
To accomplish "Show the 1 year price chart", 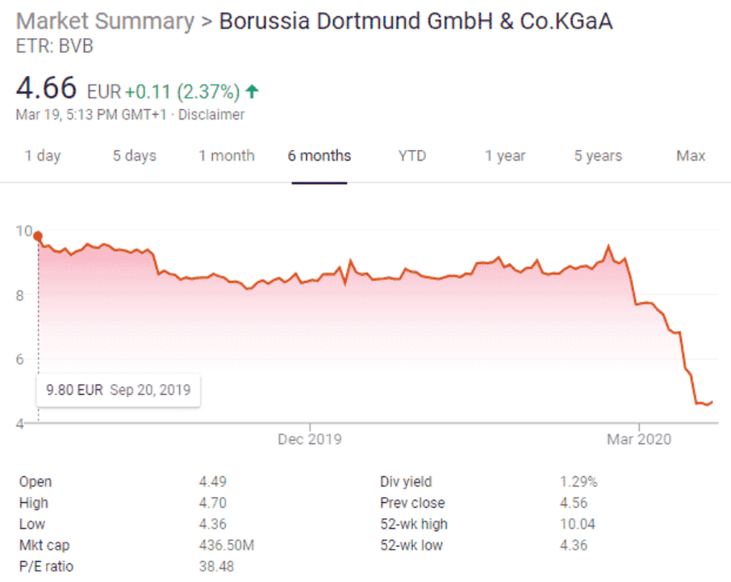I will [505, 156].
